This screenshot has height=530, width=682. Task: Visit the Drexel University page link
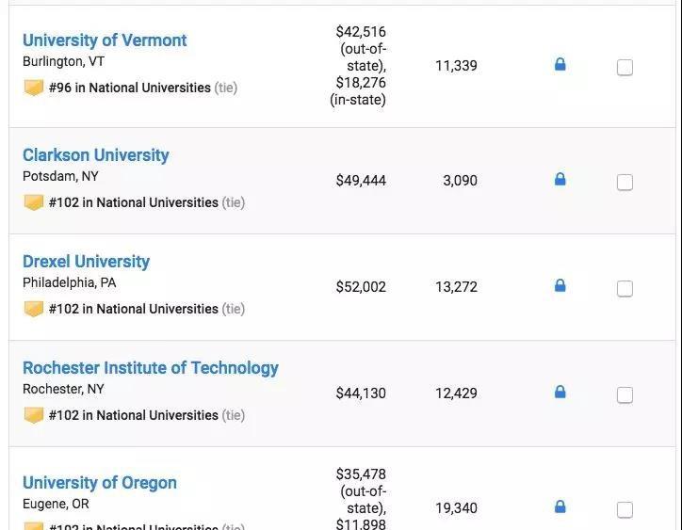[86, 262]
